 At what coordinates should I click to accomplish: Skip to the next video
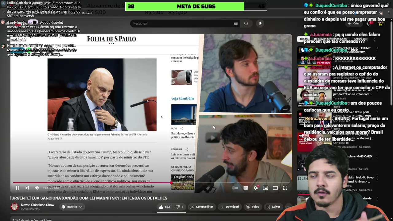click(27, 188)
